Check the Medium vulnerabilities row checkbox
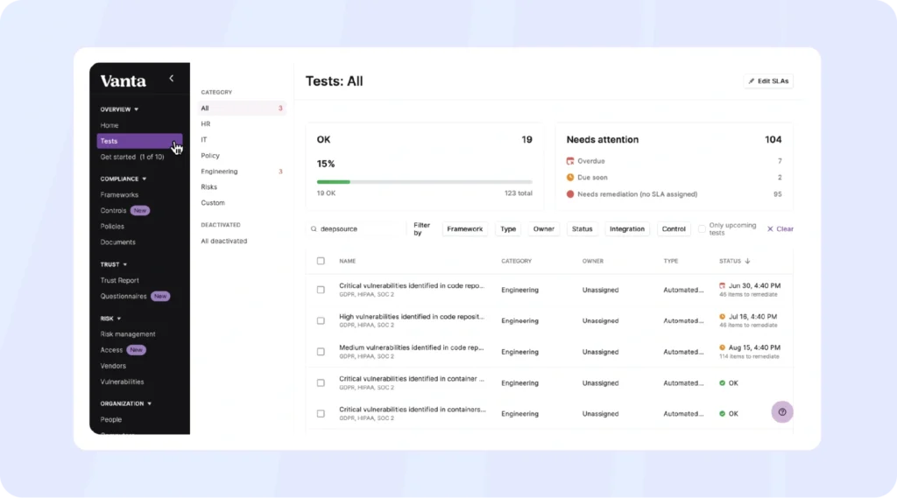Viewport: 897px width, 498px height. tap(321, 352)
